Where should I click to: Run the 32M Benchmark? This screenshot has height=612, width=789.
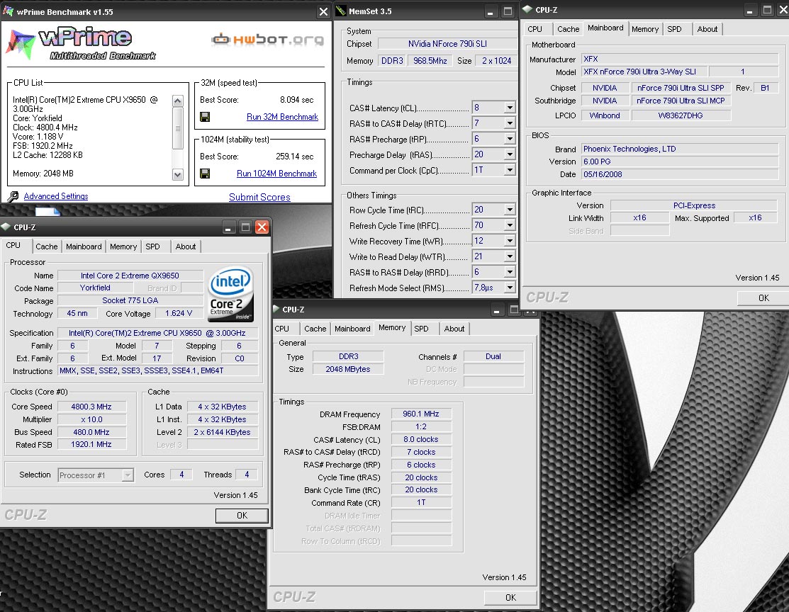[x=282, y=117]
